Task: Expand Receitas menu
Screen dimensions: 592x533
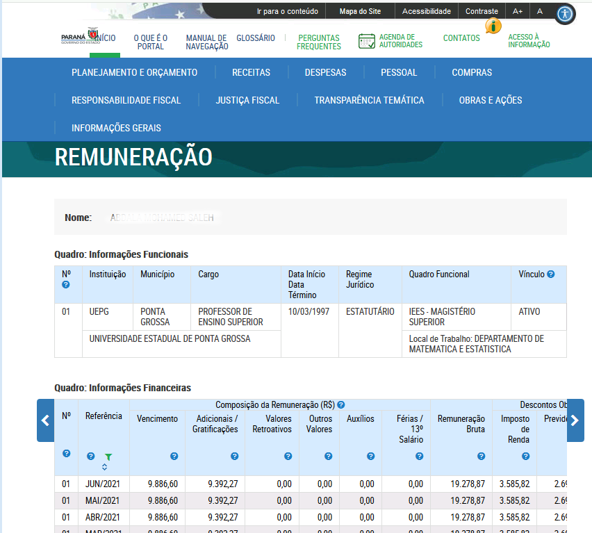Action: [251, 72]
